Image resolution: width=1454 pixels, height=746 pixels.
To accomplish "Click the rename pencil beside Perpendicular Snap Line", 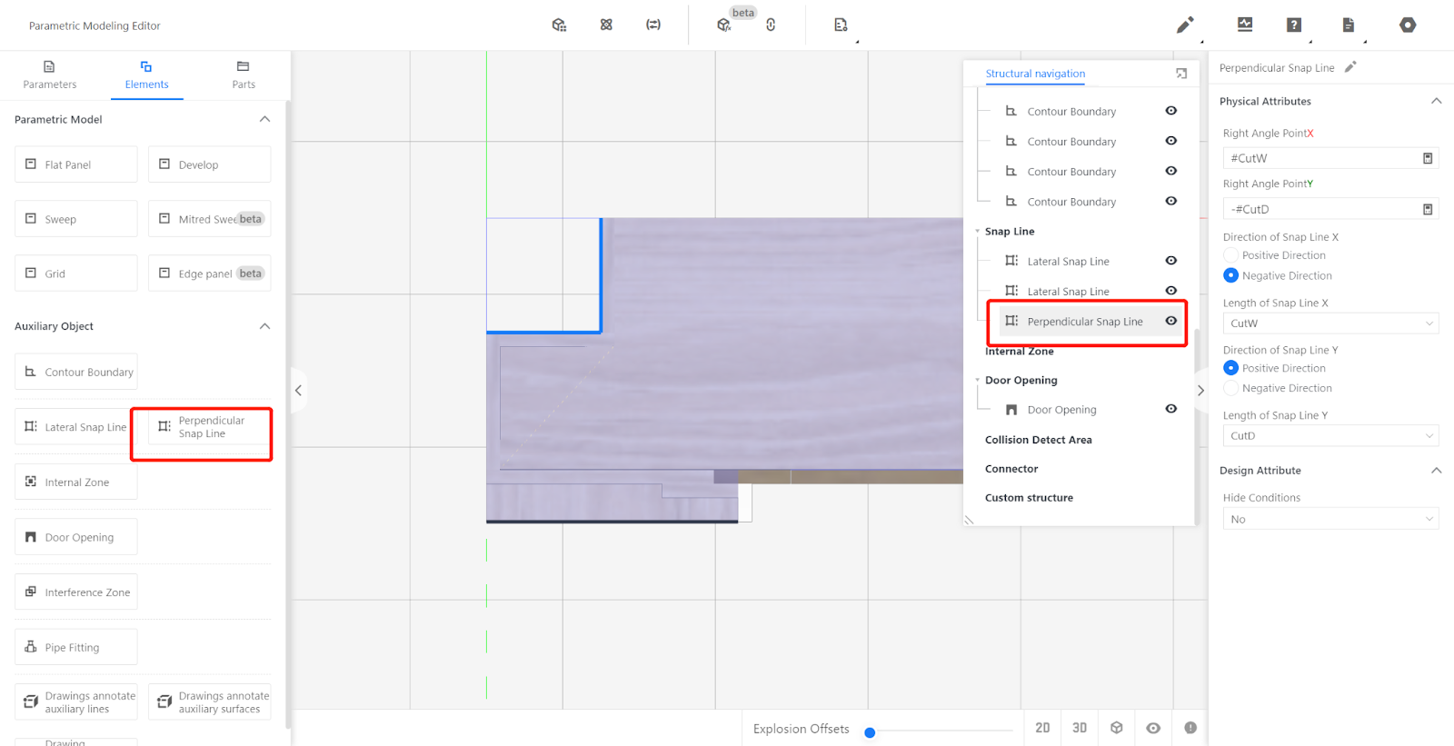I will [1350, 67].
